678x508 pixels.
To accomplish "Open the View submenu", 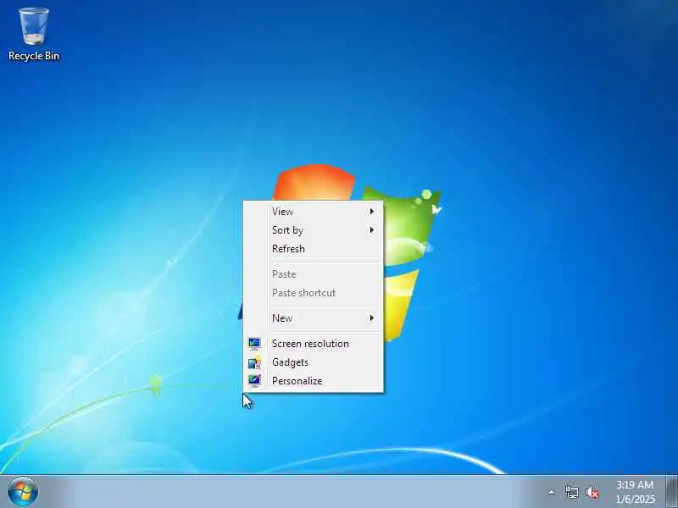I will click(x=313, y=212).
